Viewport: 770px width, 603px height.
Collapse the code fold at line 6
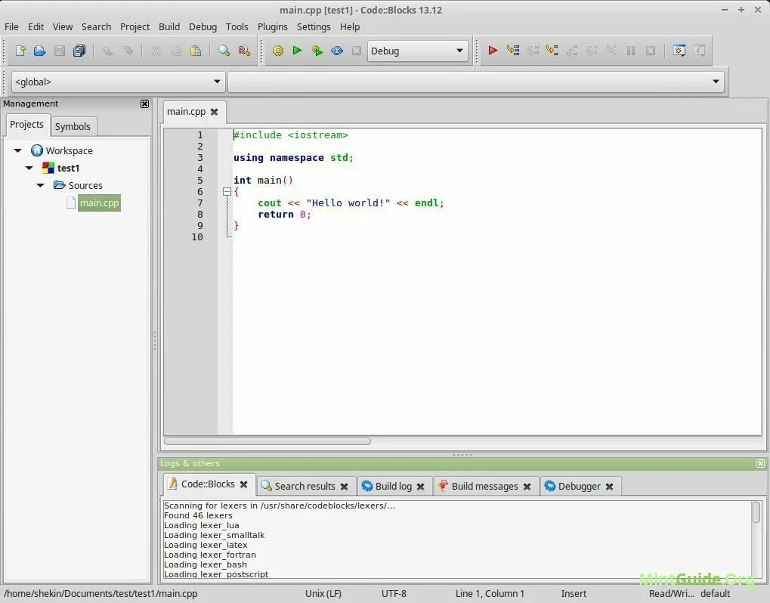click(x=227, y=192)
